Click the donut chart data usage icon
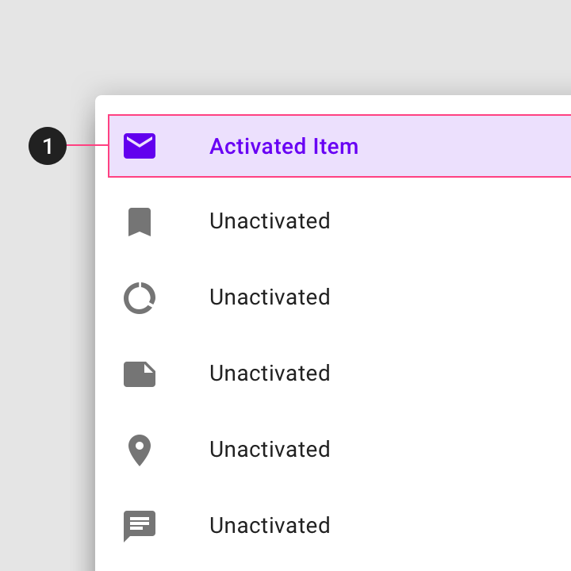Image resolution: width=571 pixels, height=571 pixels. [x=140, y=298]
